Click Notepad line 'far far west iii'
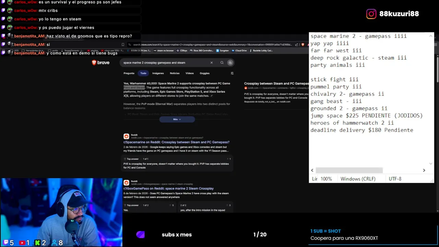 336,50
